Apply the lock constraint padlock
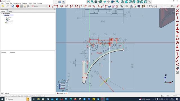Image resolution: width=180 pixels, height=101 pixels. (x=177, y=47)
